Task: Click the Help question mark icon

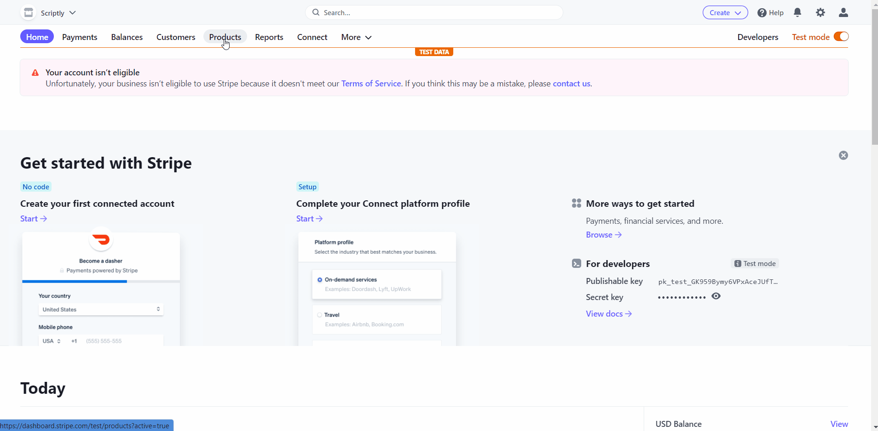Action: [x=762, y=13]
